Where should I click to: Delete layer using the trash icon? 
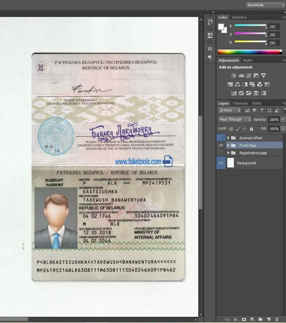277,319
